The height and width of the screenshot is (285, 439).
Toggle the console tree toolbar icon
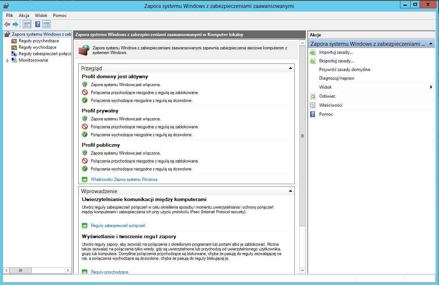pyautogui.click(x=27, y=25)
